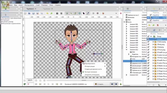This screenshot has width=167, height=93.
Task: Click the New file icon in toolbar
Action: [25, 13]
